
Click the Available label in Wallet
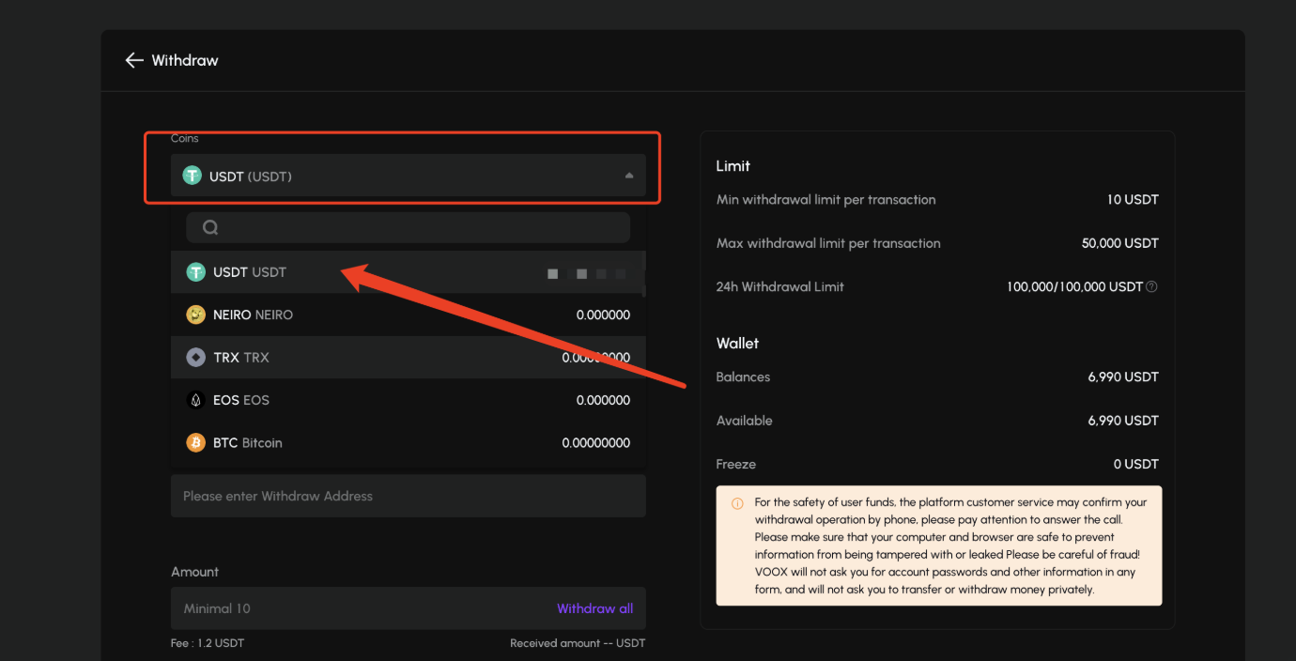[745, 421]
